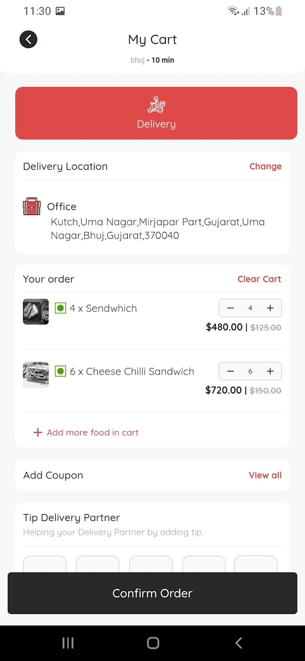Tap the Wi-Fi icon in the status bar
This screenshot has height=661, width=305.
pos(230,10)
